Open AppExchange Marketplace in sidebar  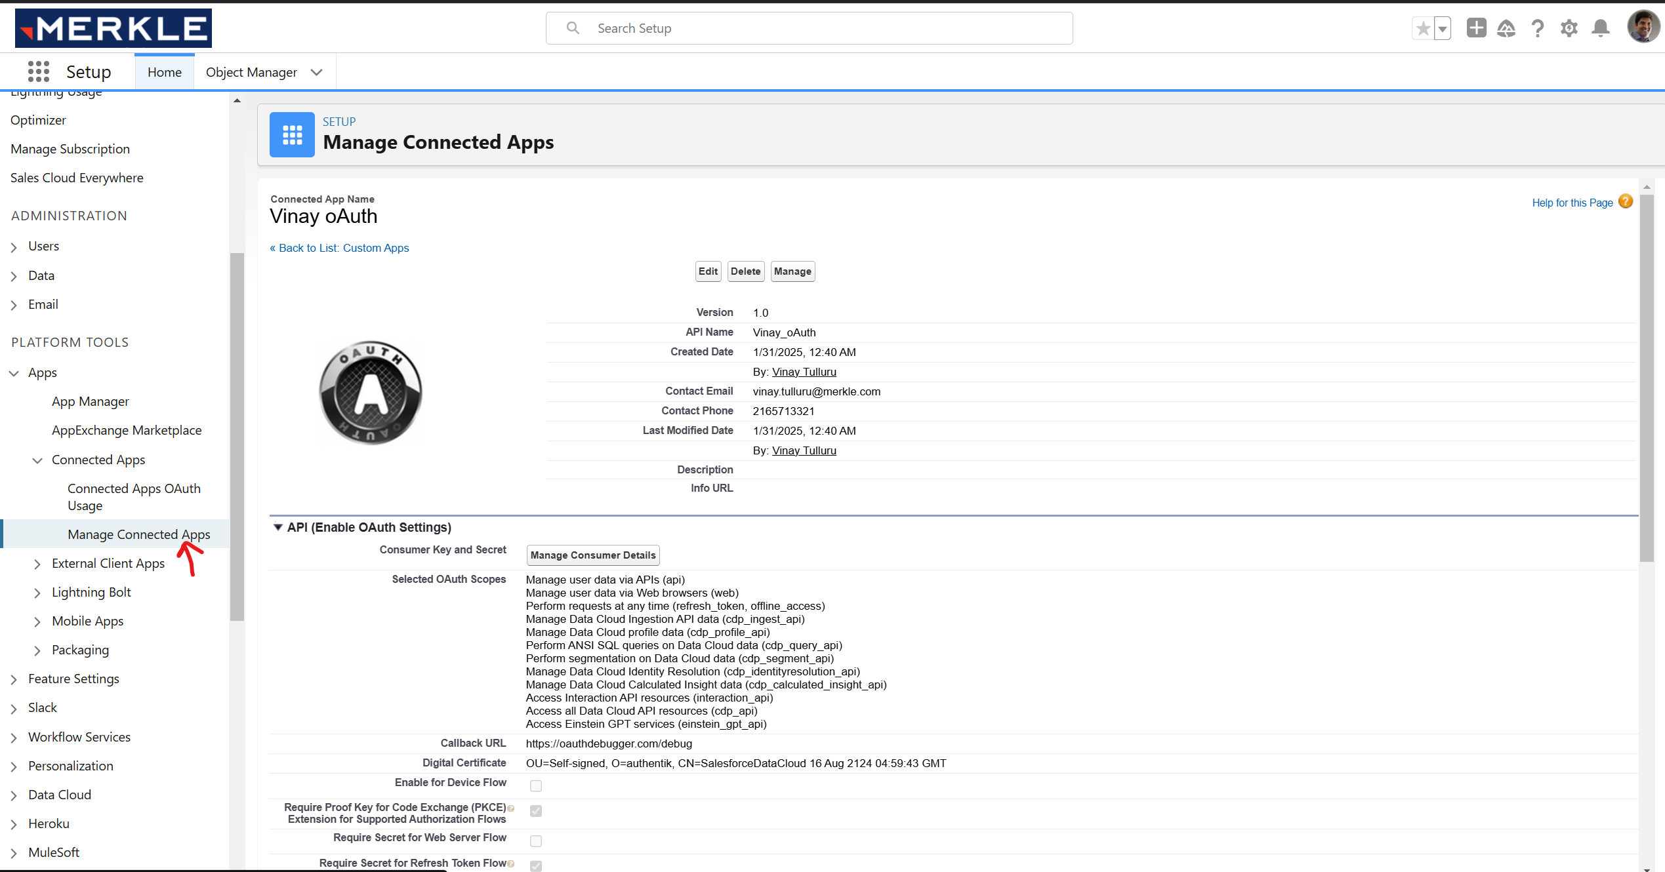[x=127, y=430]
